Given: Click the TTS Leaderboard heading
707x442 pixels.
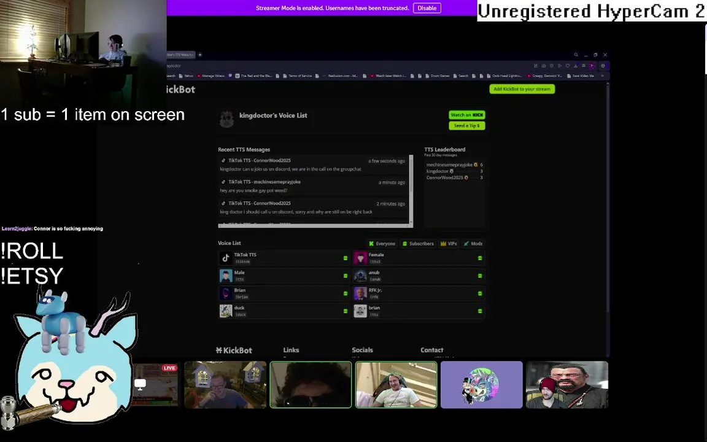Looking at the screenshot, I should [444, 149].
